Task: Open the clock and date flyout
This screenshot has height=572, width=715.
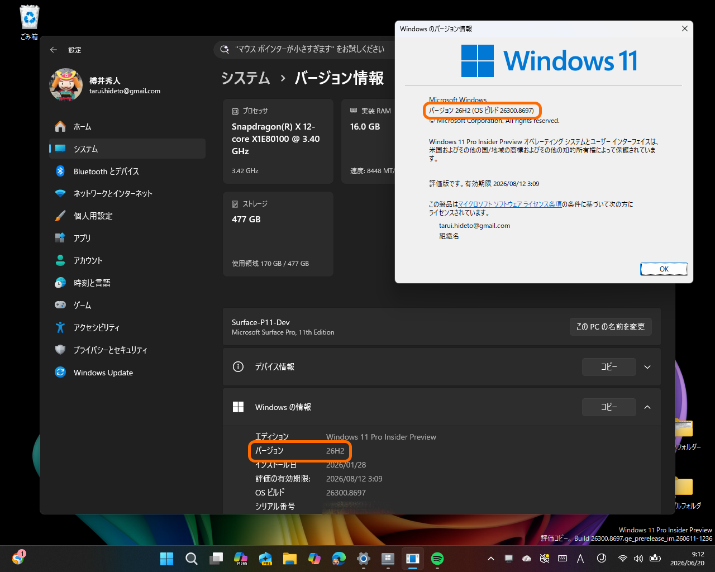Action: tap(687, 559)
